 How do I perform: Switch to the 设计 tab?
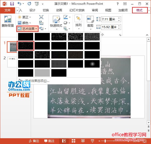point(32,10)
